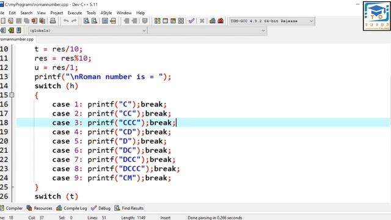Click 'switch (t)' statement on line 26
391x220 pixels.
click(56, 197)
